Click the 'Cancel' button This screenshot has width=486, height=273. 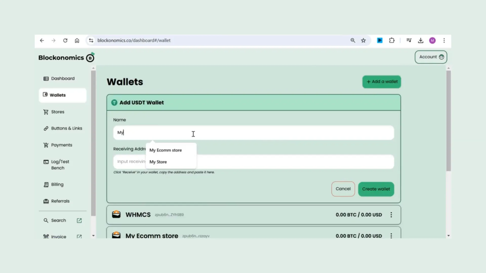(343, 189)
